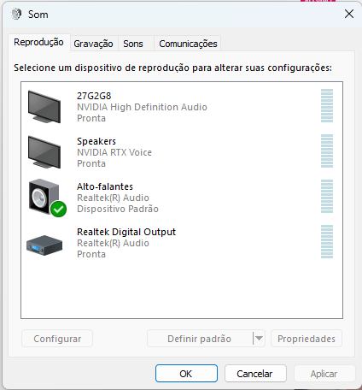Select the Reprodução tab
362x390 pixels.
tap(39, 42)
